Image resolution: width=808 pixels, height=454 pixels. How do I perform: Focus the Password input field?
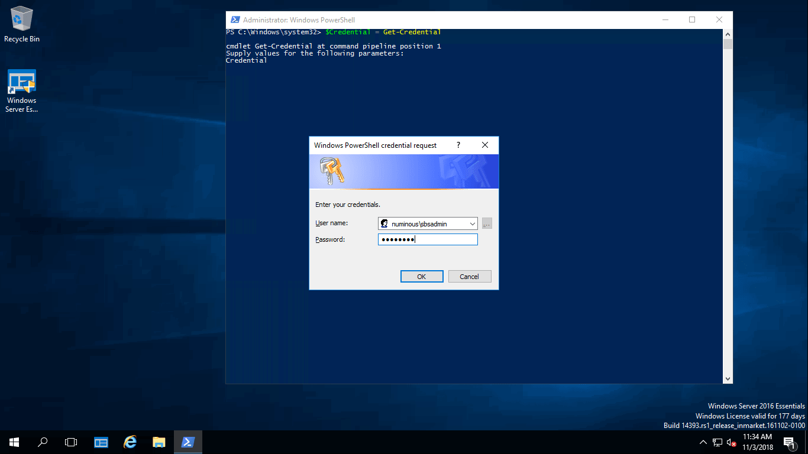[428, 239]
